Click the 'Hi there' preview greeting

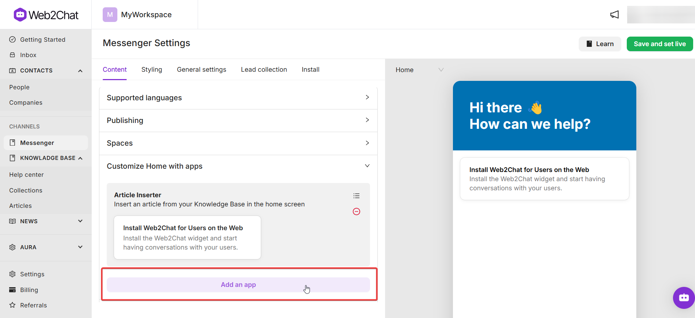tap(496, 108)
